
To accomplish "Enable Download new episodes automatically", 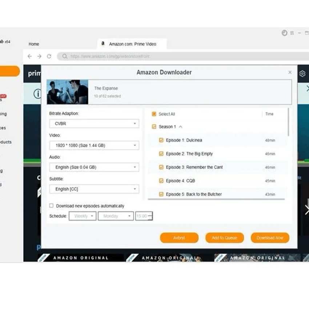I will tap(51, 206).
